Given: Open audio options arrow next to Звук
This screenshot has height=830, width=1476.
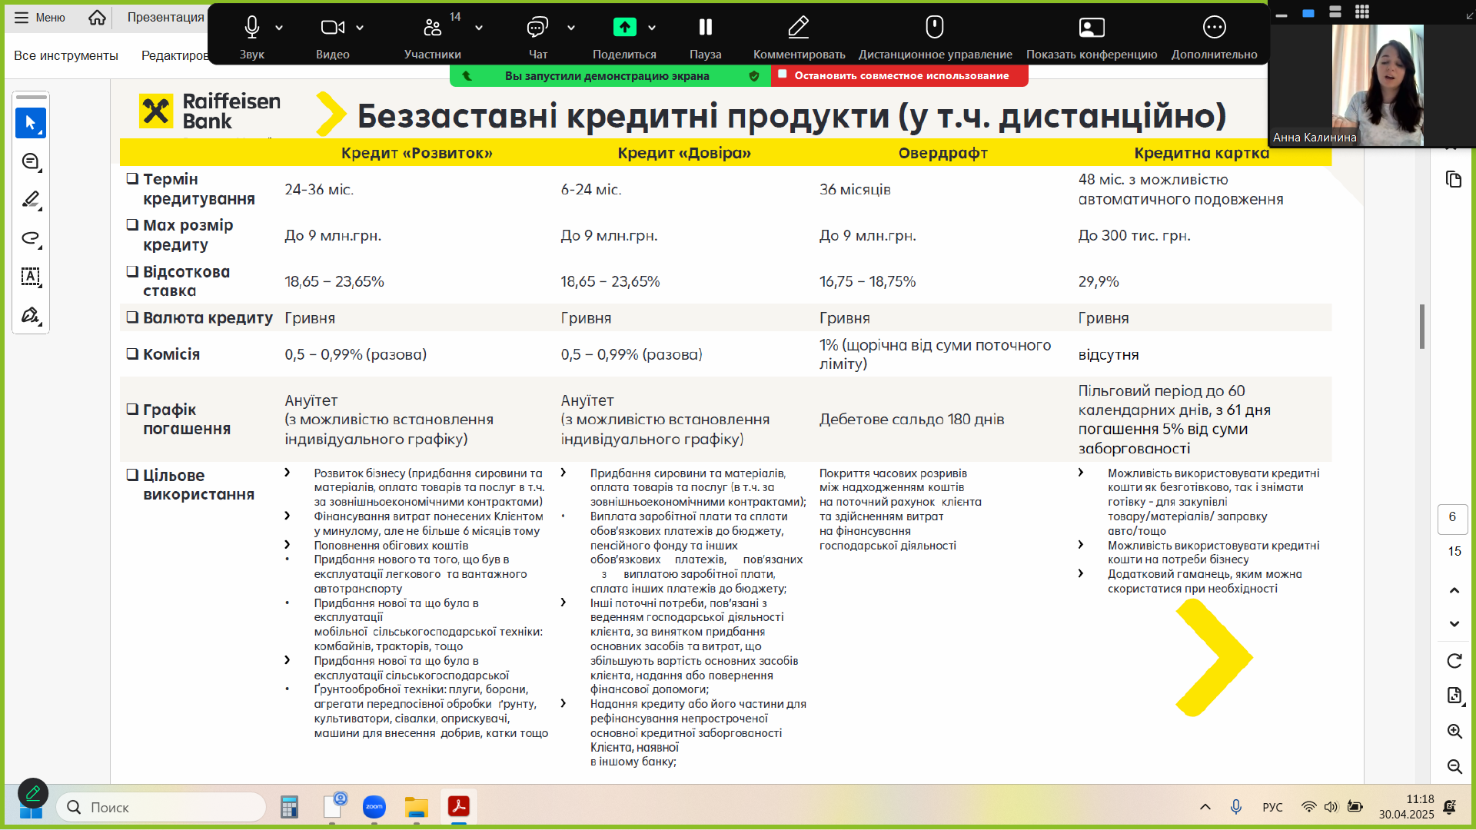Looking at the screenshot, I should click(279, 28).
